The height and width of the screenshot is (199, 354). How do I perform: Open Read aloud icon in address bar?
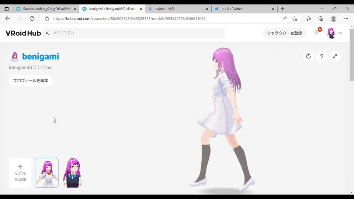point(284,18)
